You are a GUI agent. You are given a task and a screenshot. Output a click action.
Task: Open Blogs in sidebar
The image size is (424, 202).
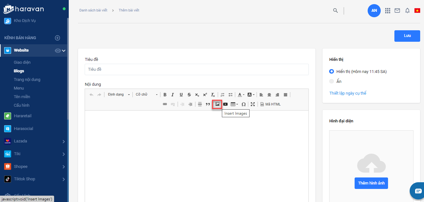(19, 71)
